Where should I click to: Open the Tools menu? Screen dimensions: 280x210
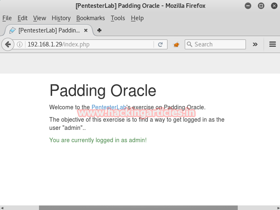[118, 18]
